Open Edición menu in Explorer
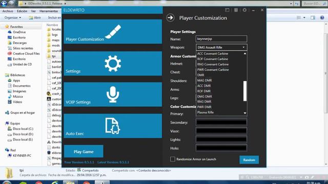Viewport: 328px width, 184px height. 22,11
